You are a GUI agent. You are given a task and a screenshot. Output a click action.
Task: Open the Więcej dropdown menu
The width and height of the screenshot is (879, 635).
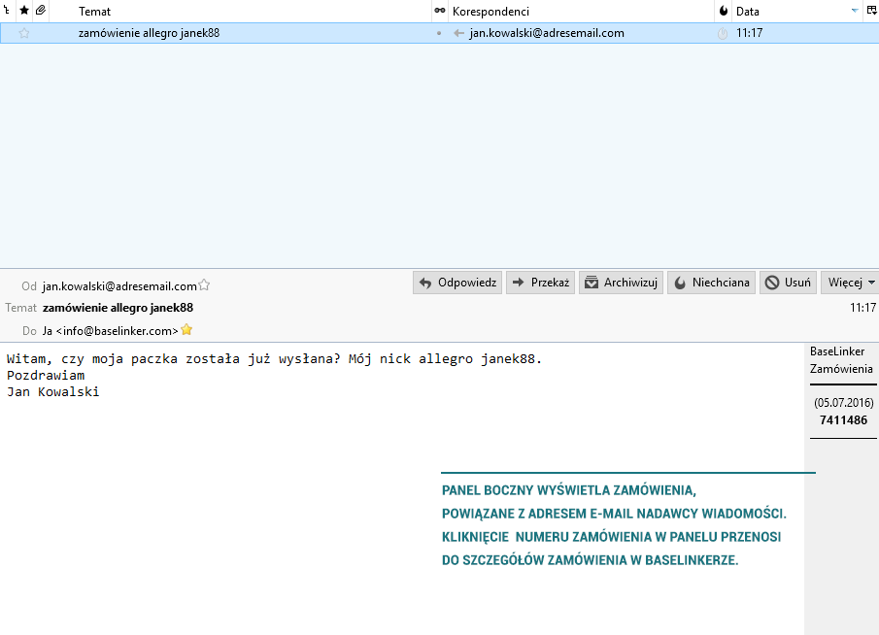coord(851,283)
